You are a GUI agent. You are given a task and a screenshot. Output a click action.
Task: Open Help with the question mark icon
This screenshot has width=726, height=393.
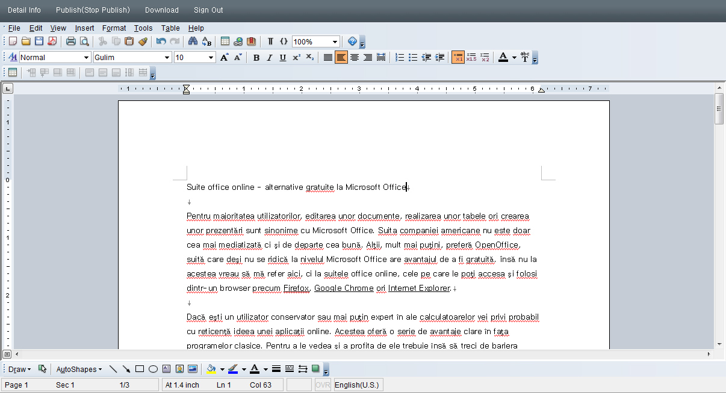pyautogui.click(x=353, y=41)
